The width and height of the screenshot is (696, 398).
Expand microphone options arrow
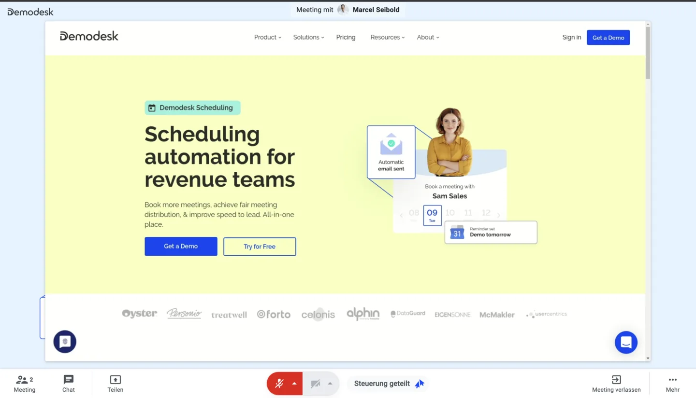click(294, 384)
